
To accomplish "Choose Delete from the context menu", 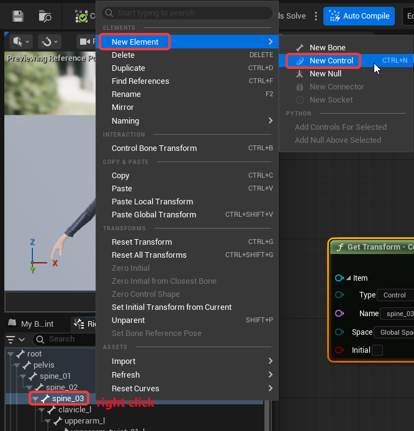I will [187, 55].
